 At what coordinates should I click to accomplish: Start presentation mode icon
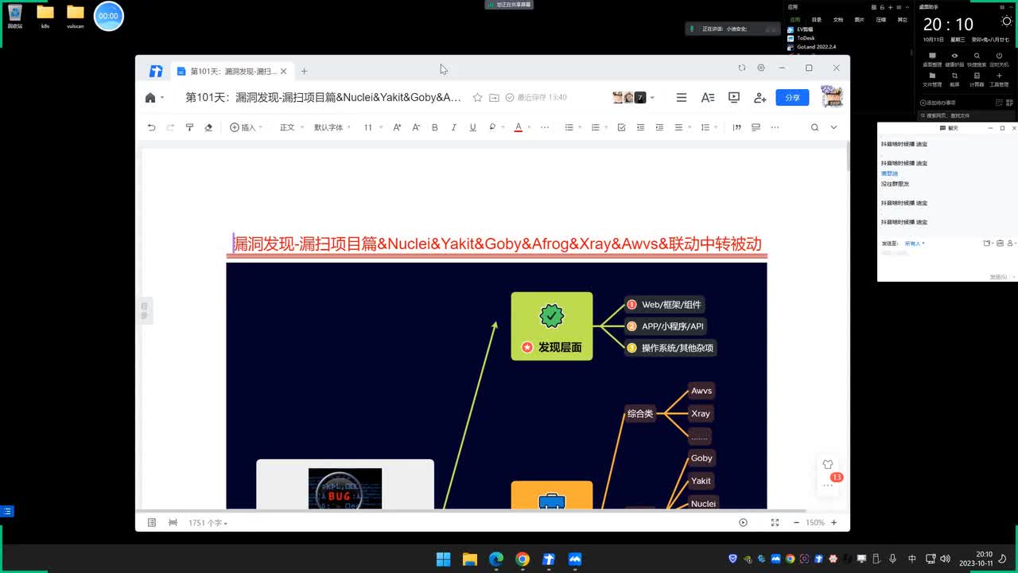(734, 97)
